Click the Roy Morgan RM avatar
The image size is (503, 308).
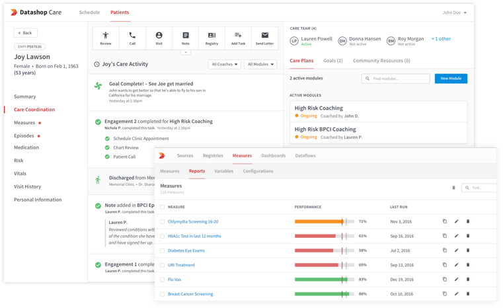click(x=391, y=41)
